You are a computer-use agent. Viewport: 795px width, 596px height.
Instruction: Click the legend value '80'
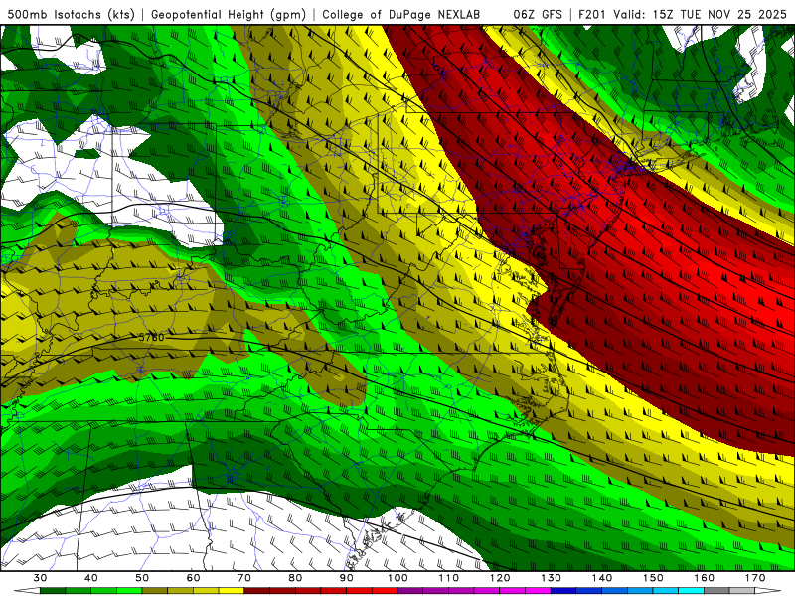tap(295, 578)
